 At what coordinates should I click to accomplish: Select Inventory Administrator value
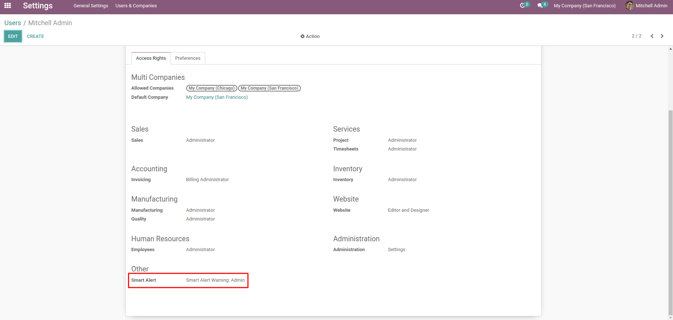[402, 180]
